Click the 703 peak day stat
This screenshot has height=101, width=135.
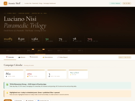92,40
